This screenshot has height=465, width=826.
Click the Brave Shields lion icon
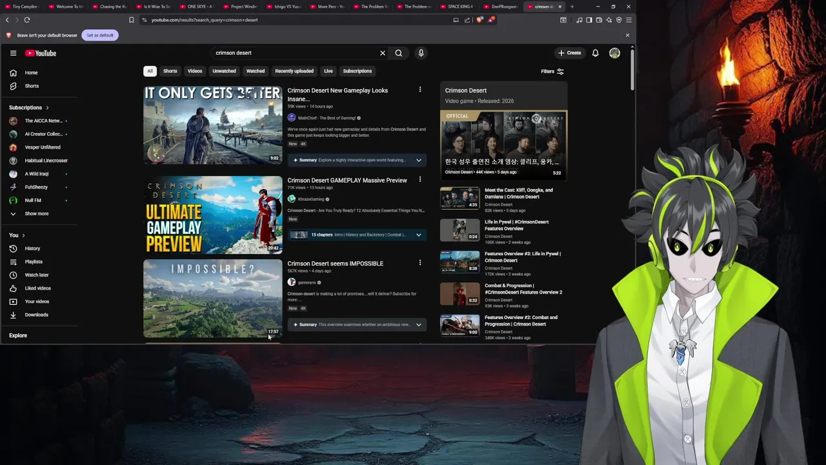pos(479,20)
